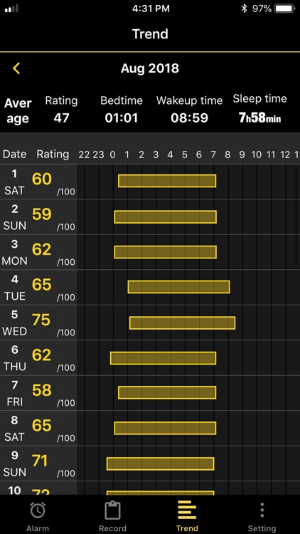This screenshot has width=300, height=534.
Task: Tap the rating 75 on Wed 5
Action: tap(41, 320)
